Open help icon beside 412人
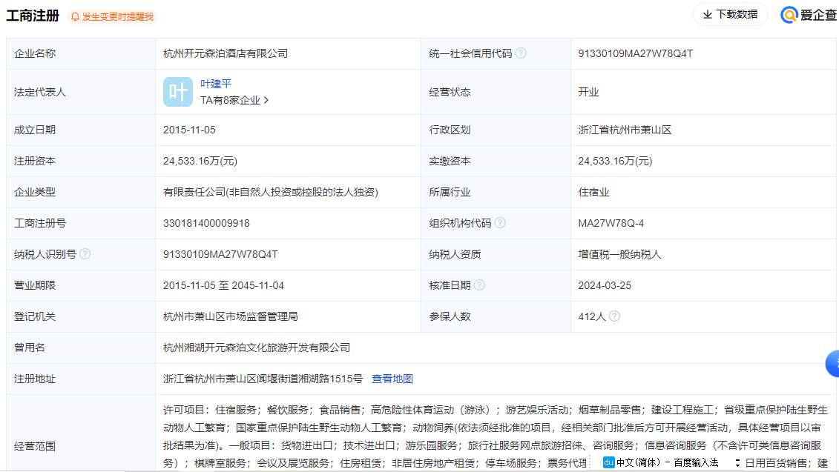 (614, 316)
